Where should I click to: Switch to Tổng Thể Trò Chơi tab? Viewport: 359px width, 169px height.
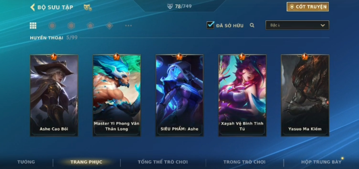163,162
